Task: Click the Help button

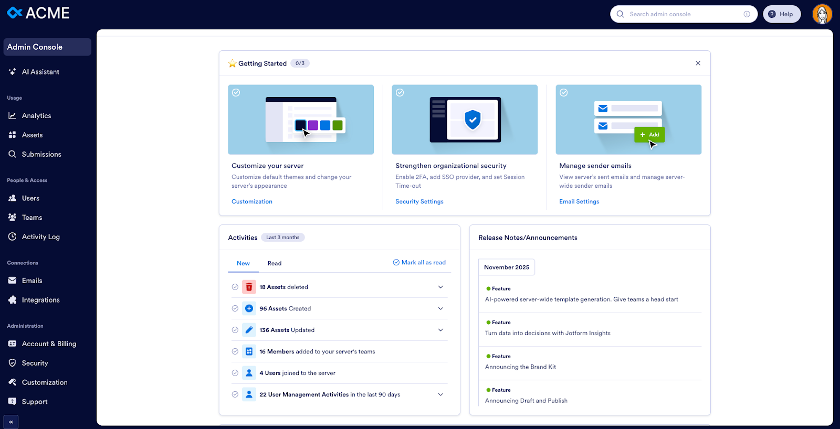Action: [x=782, y=14]
